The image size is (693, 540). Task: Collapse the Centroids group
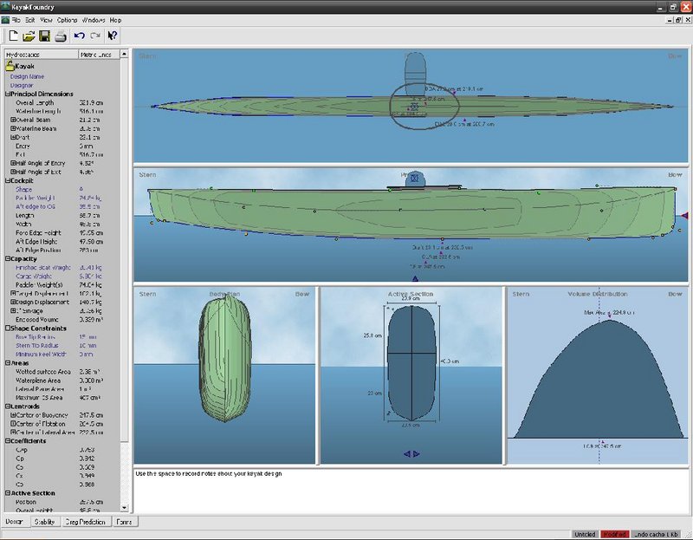point(8,406)
